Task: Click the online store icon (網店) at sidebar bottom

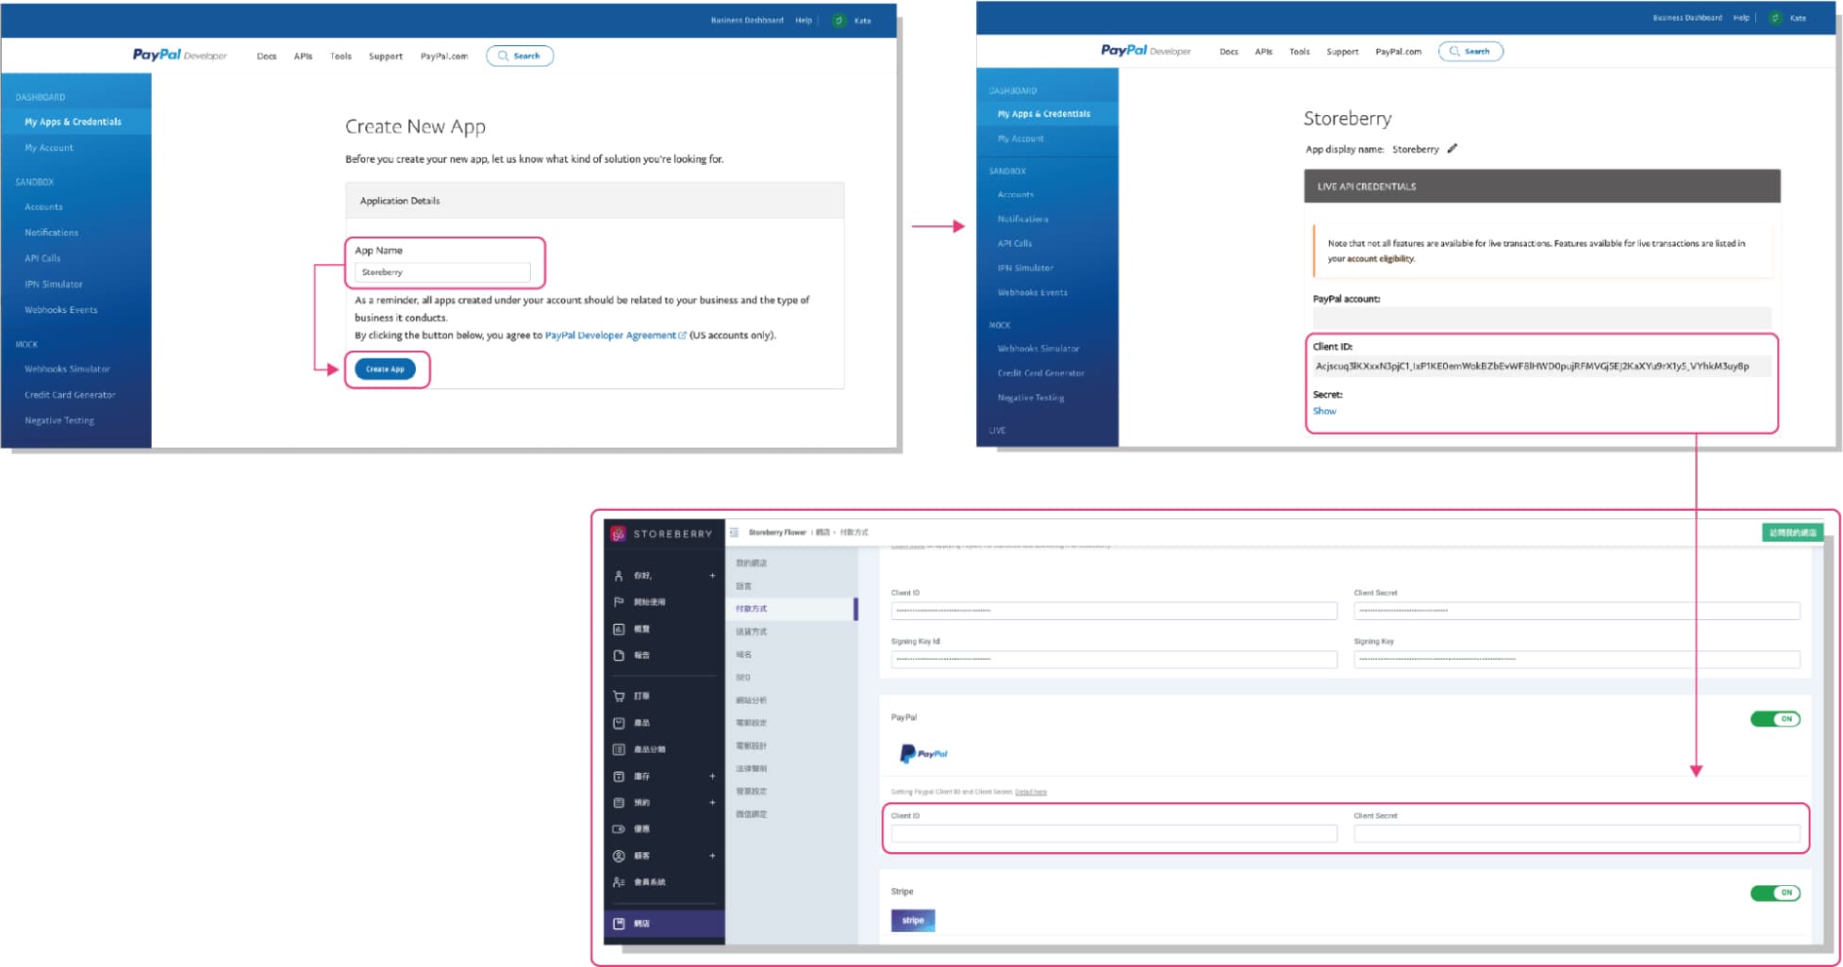Action: (x=619, y=924)
